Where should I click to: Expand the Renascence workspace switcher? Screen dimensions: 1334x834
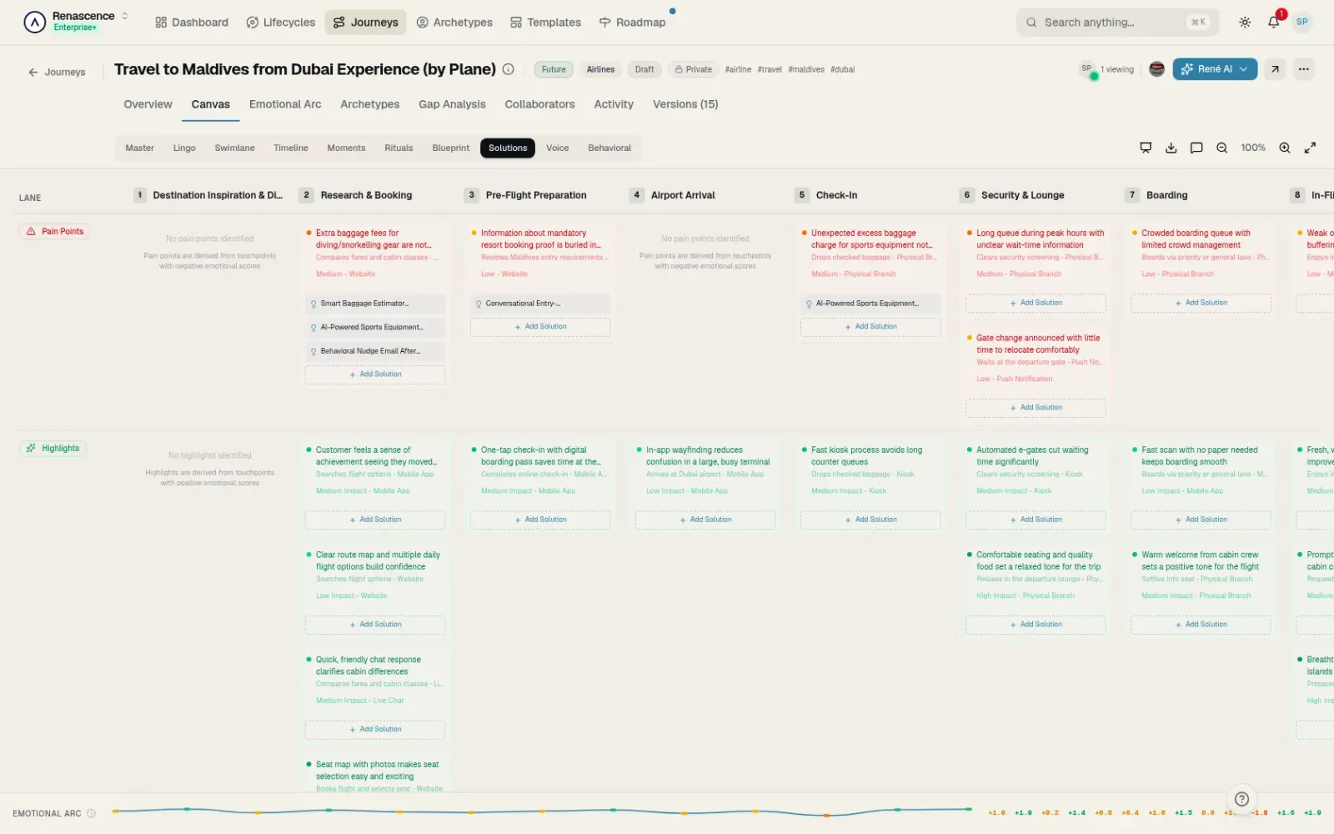[x=125, y=16]
